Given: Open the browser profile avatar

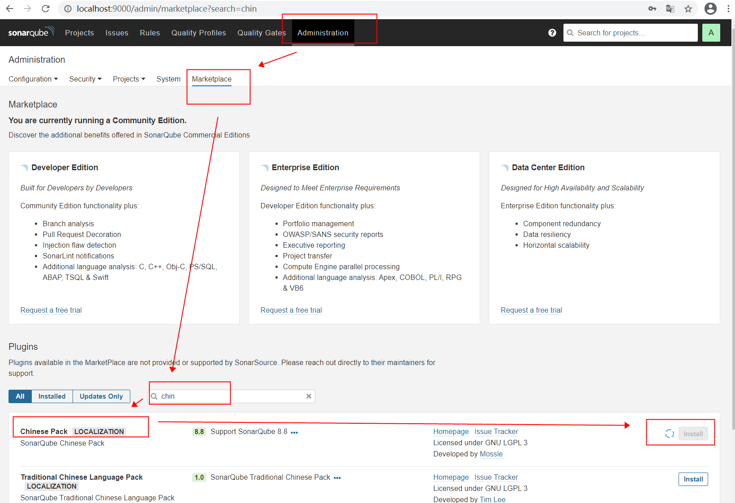Looking at the screenshot, I should 710,9.
